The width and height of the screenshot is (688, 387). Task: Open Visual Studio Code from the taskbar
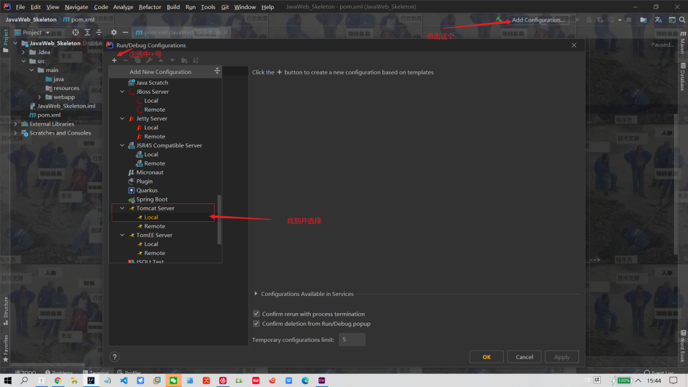(124, 381)
